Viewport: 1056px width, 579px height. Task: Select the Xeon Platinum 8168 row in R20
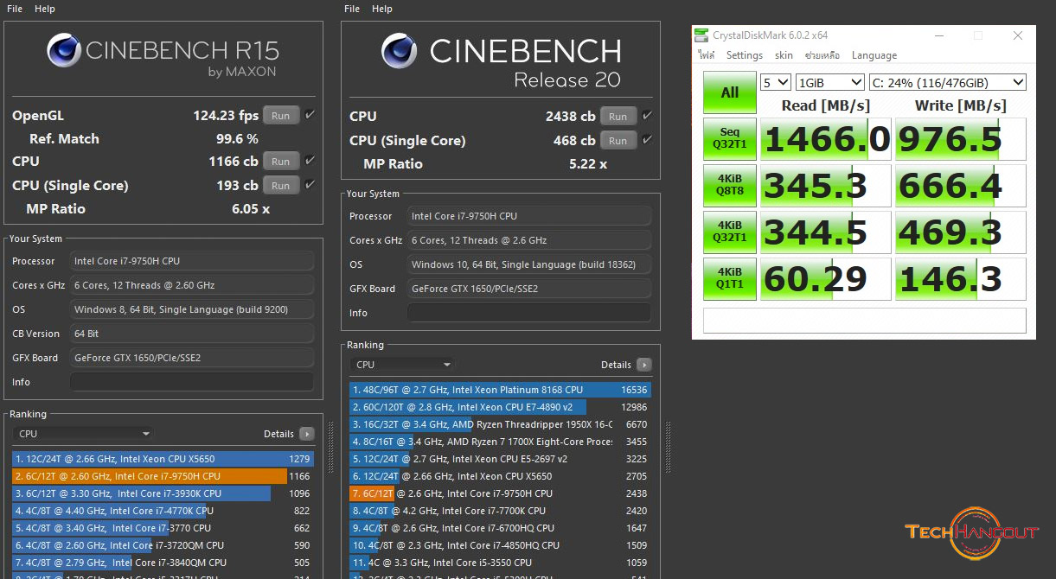[500, 390]
